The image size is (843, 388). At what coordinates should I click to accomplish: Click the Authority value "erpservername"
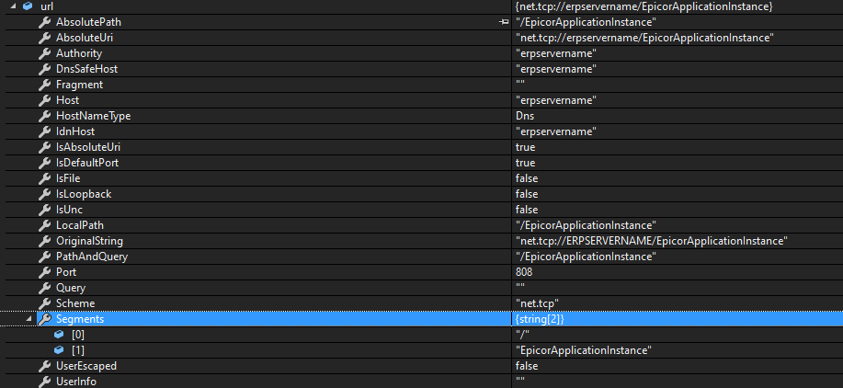tap(555, 53)
